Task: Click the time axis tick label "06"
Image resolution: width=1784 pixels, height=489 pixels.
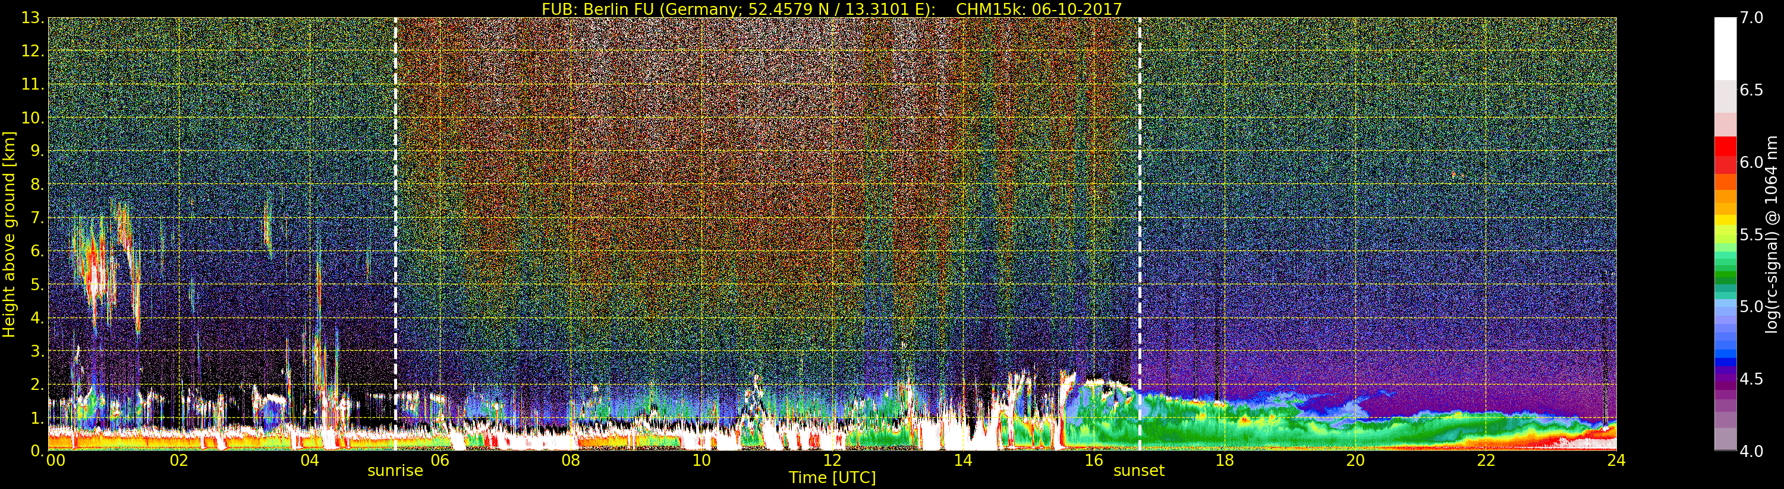Action: [x=440, y=461]
